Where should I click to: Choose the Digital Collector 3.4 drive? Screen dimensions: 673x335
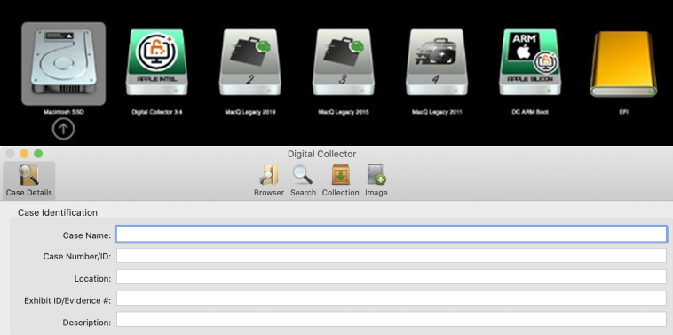tap(156, 62)
